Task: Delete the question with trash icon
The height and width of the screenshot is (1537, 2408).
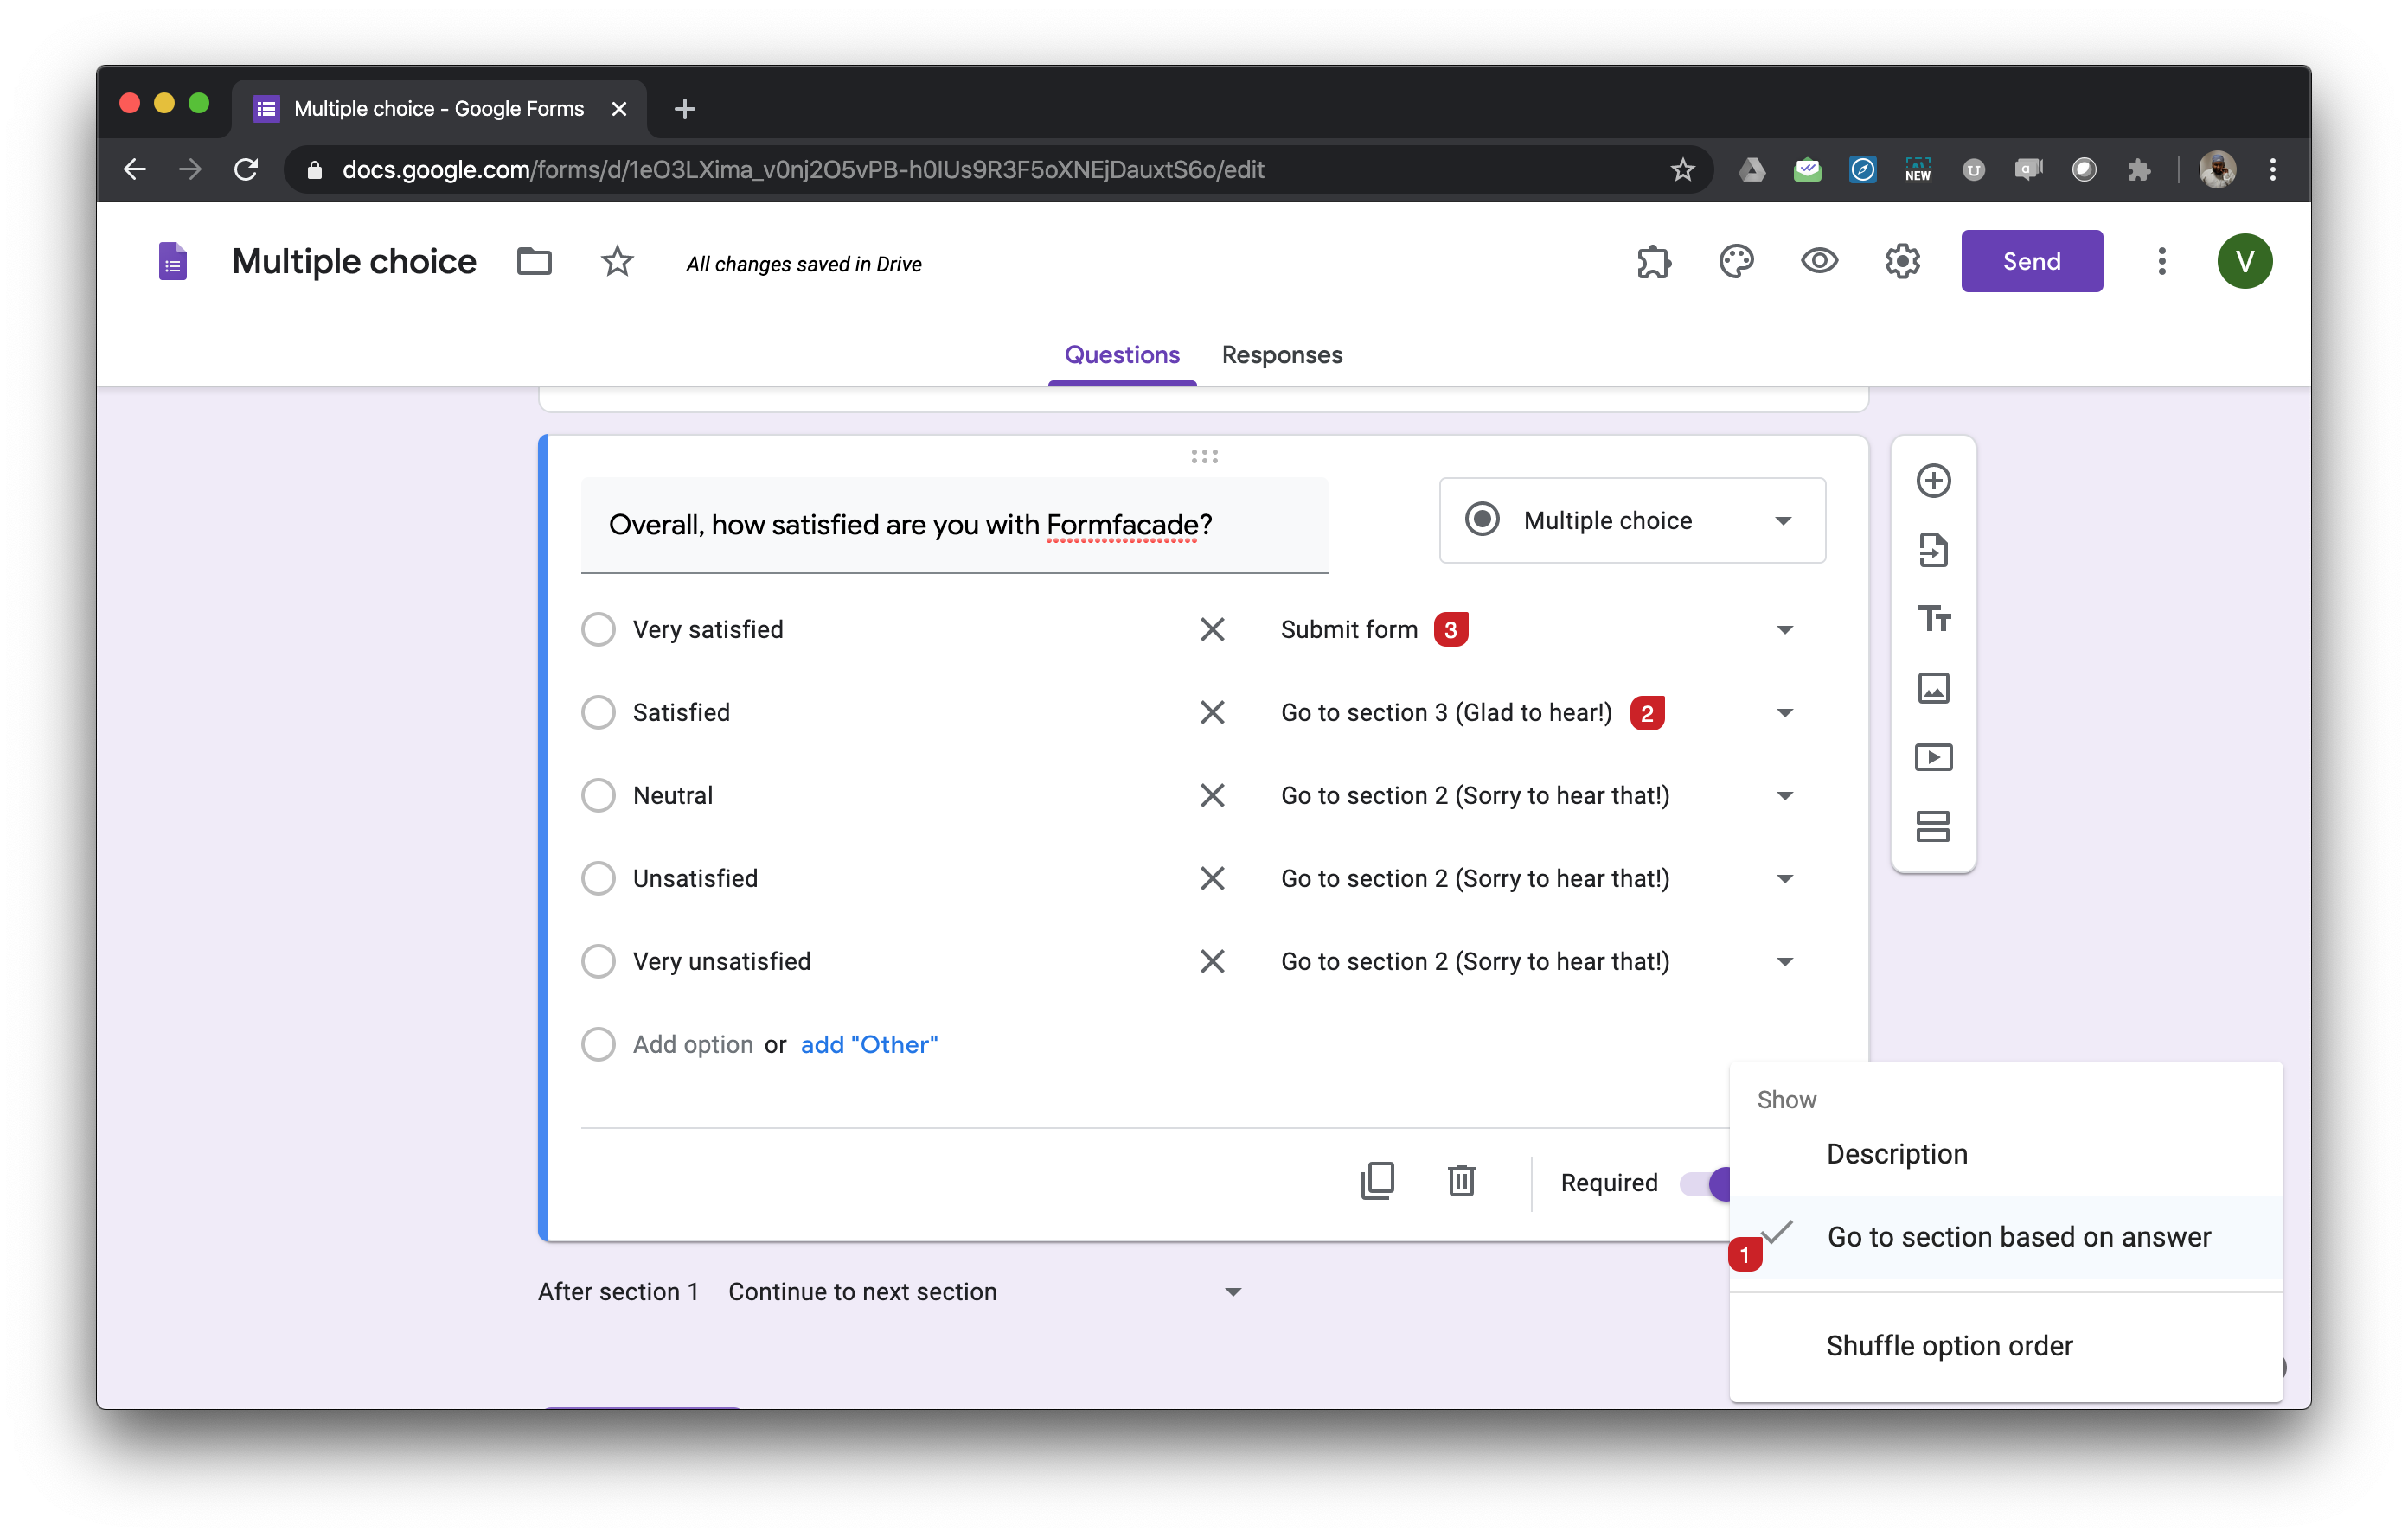Action: click(1461, 1181)
